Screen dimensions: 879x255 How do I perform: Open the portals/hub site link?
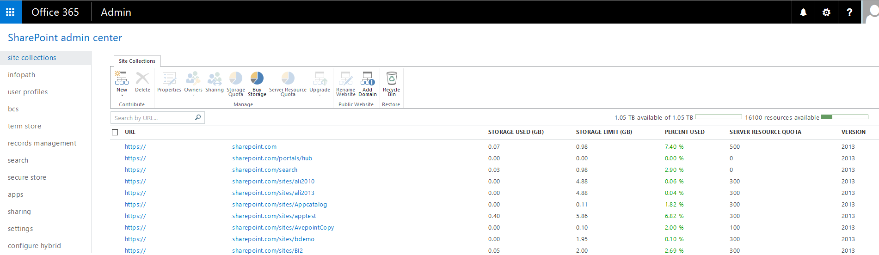click(x=272, y=158)
